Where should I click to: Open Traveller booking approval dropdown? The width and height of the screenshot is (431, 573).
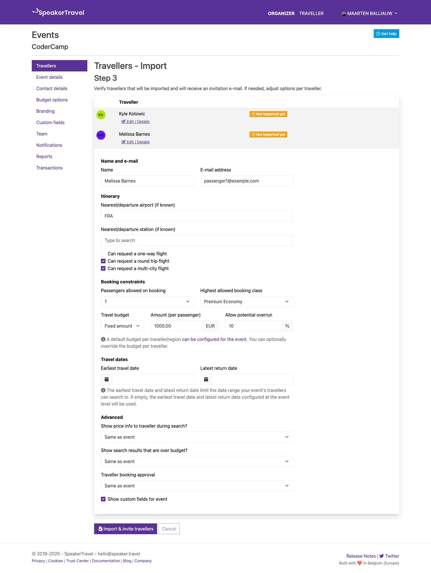(x=197, y=486)
